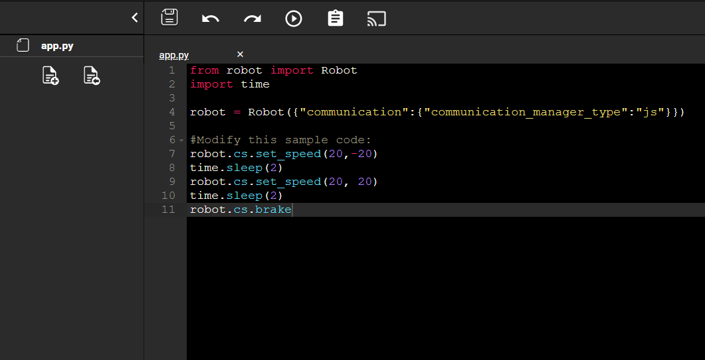Click the robot.cs.brake line in editor

(241, 210)
